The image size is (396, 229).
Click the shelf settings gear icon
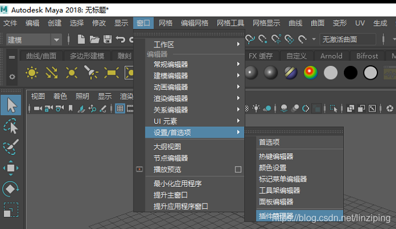click(x=12, y=76)
